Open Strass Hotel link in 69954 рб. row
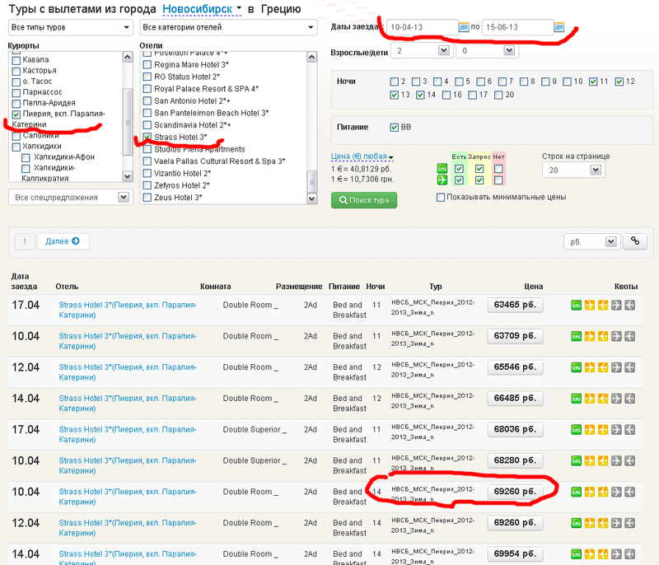 tap(128, 558)
